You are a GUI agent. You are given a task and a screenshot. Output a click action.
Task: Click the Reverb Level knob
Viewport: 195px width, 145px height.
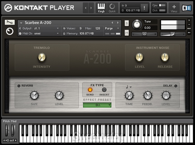(x=59, y=95)
